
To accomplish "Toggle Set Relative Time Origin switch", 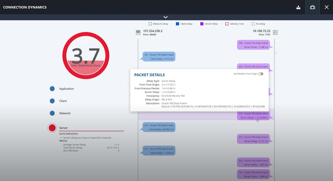I will pos(261,74).
